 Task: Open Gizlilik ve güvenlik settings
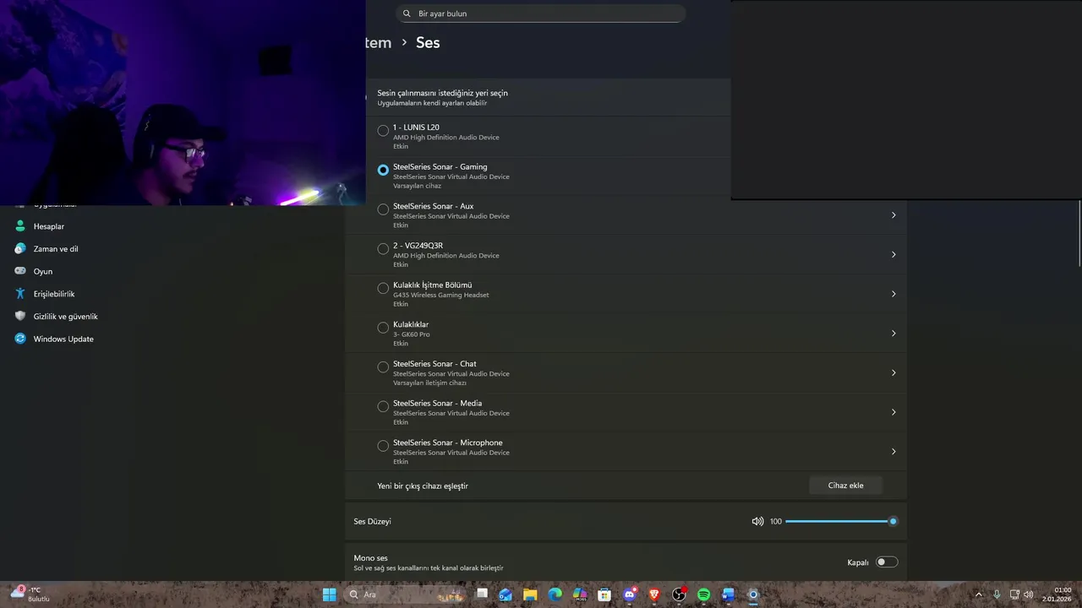[66, 317]
